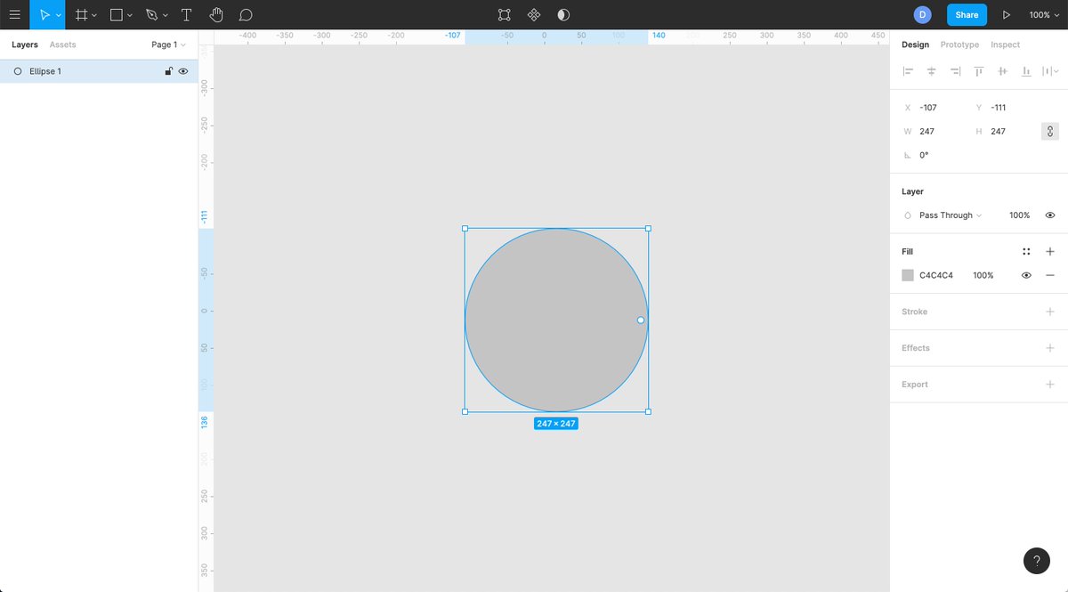This screenshot has width=1068, height=592.
Task: Click the Present play icon
Action: [x=1007, y=14]
